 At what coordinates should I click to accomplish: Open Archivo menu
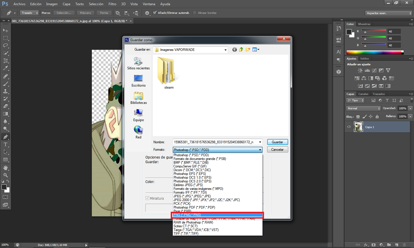[x=19, y=4]
